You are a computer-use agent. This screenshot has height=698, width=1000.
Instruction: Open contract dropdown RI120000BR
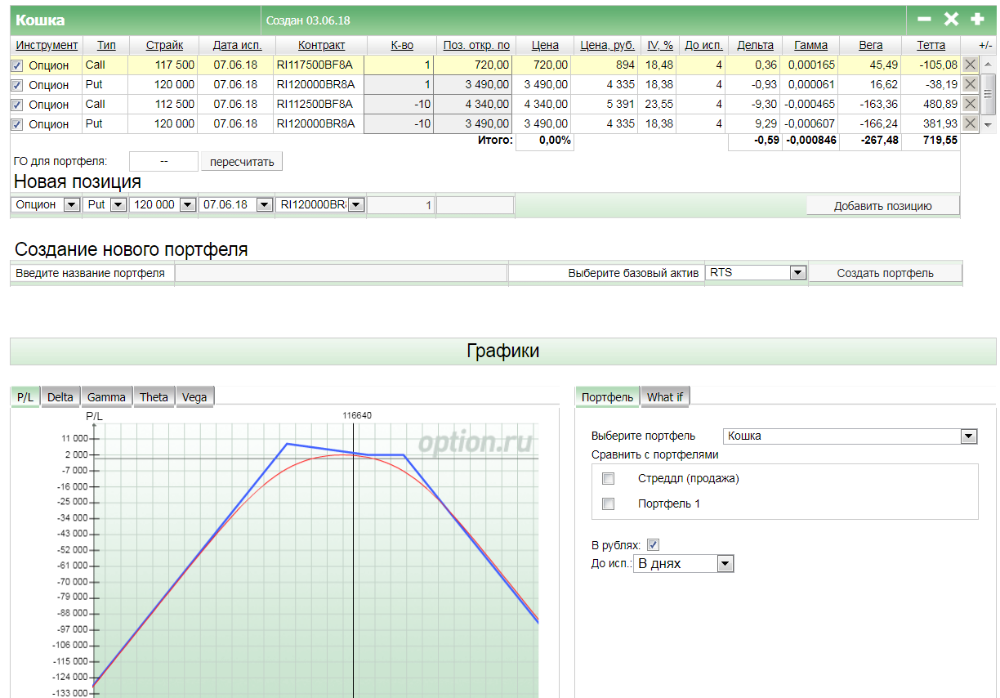tap(320, 205)
